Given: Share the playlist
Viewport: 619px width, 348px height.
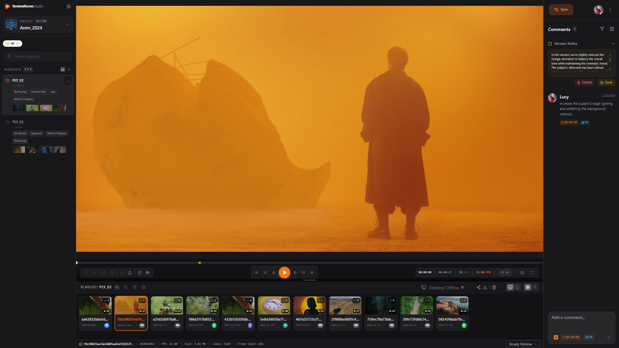Looking at the screenshot, I should coord(479,287).
